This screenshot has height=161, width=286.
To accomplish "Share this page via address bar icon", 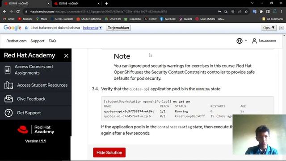I will pos(240,12).
